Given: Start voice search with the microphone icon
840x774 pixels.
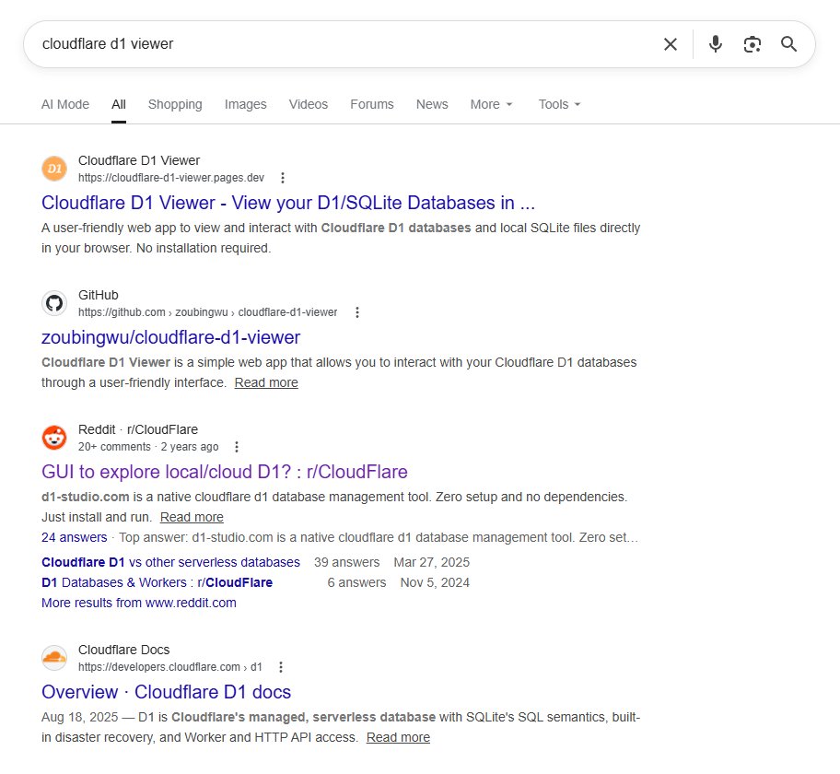Looking at the screenshot, I should point(715,44).
